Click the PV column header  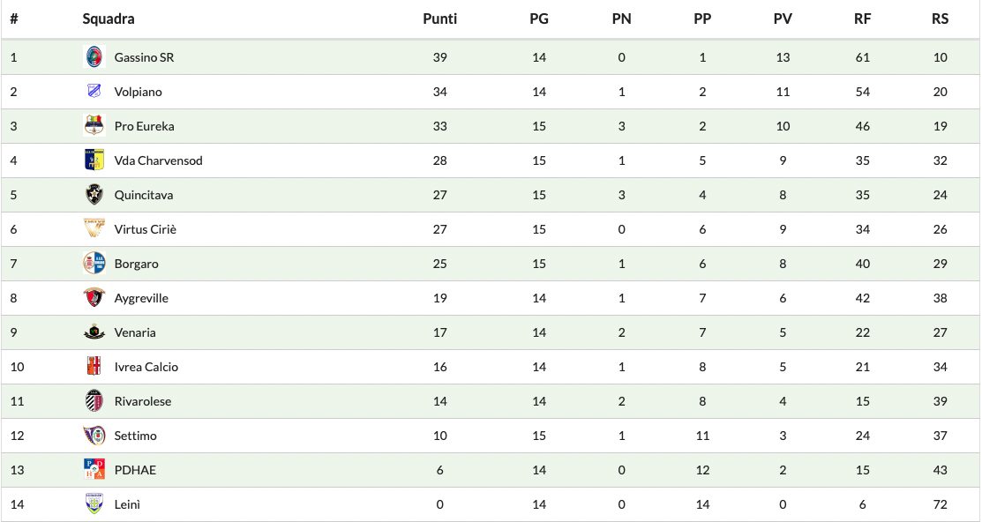(783, 19)
